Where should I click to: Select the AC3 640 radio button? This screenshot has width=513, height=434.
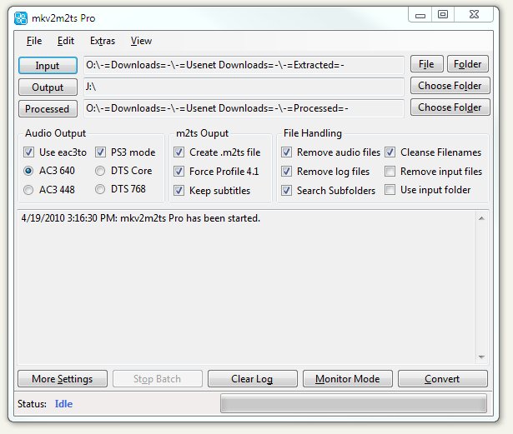click(28, 171)
